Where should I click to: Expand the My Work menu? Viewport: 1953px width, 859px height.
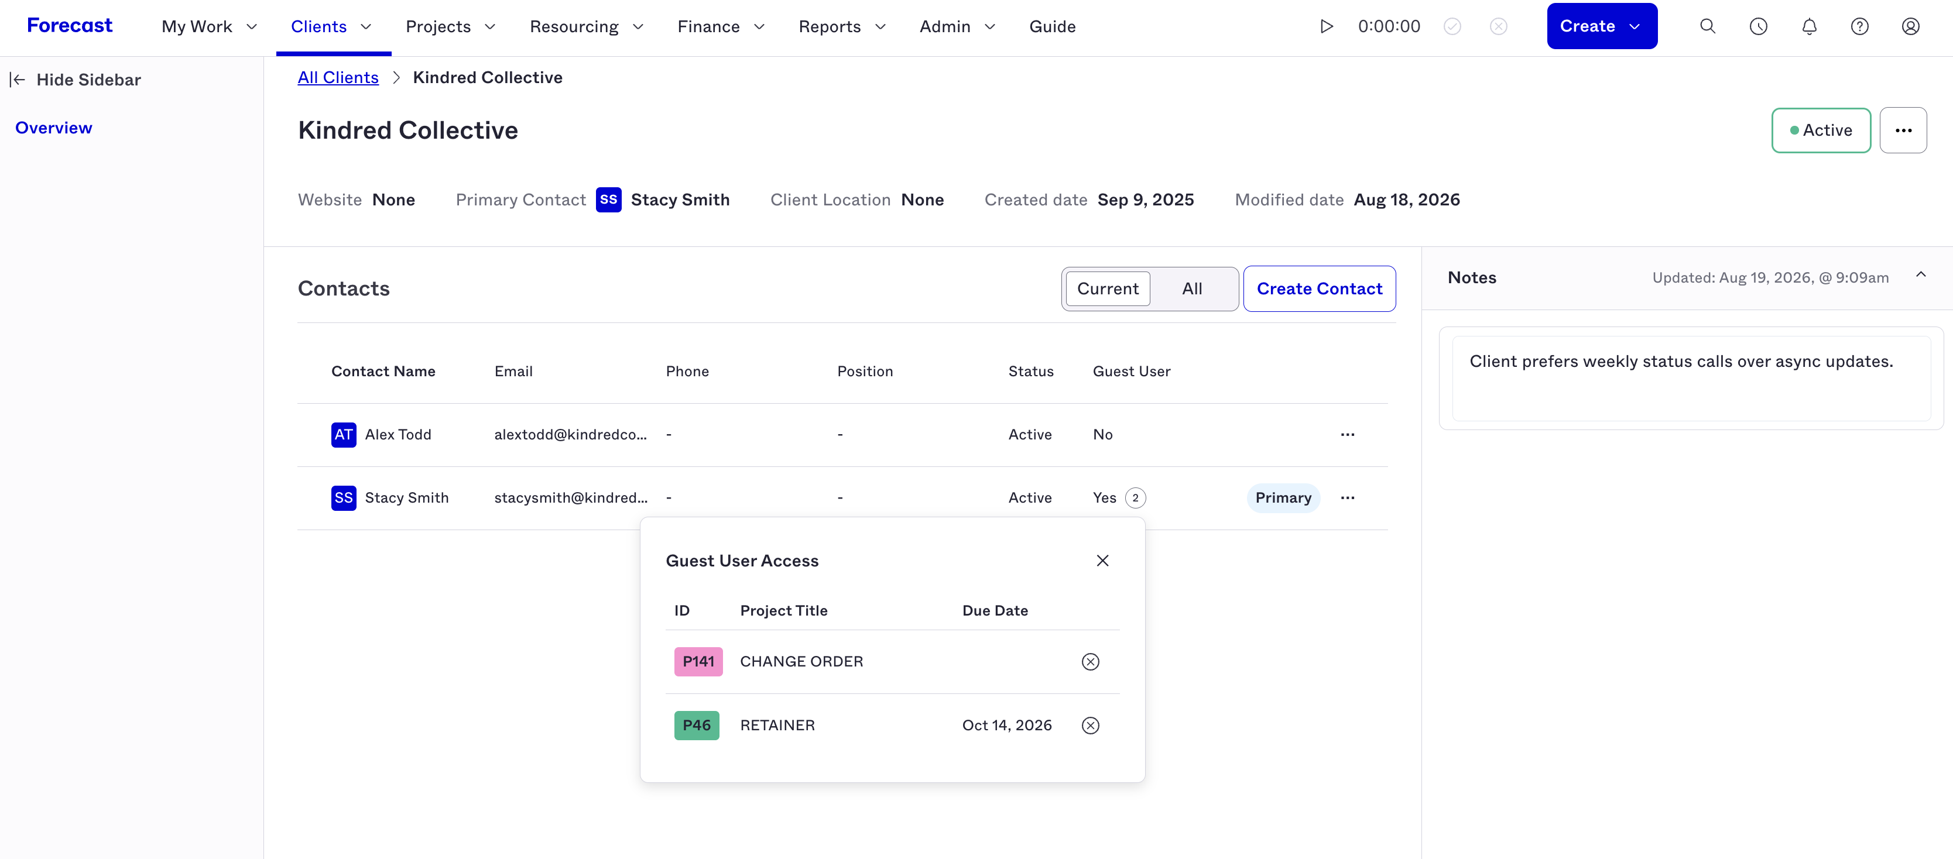209,26
